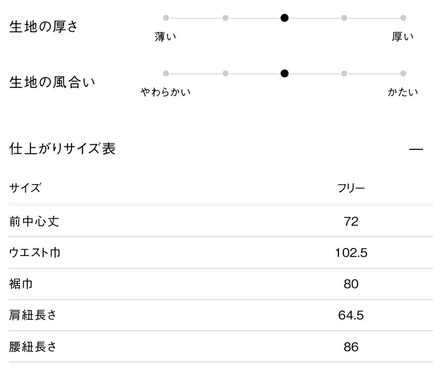Viewport: 445px width, 372px height.
Task: Click the filled black dot on 生地の厚さ scale
Action: [x=285, y=18]
